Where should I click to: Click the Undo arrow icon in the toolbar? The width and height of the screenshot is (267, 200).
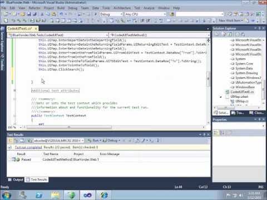pyautogui.click(x=61, y=14)
